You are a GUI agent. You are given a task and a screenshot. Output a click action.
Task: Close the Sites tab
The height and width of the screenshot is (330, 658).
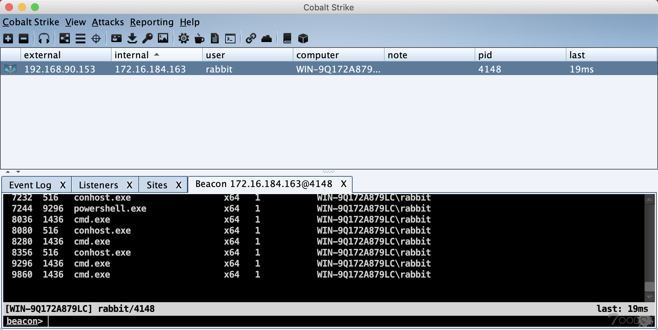pos(179,185)
